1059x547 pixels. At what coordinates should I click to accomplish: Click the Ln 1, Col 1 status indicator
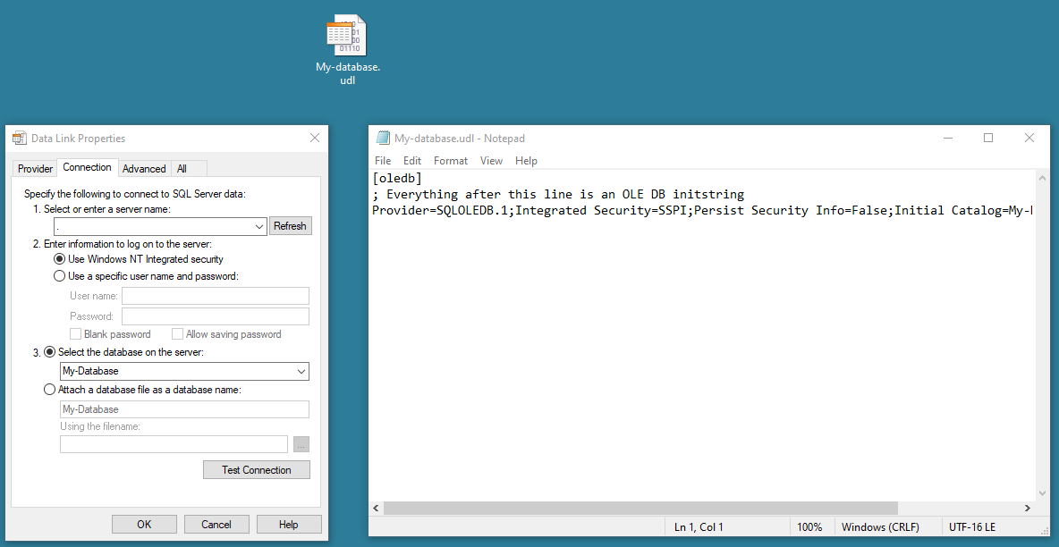click(699, 526)
